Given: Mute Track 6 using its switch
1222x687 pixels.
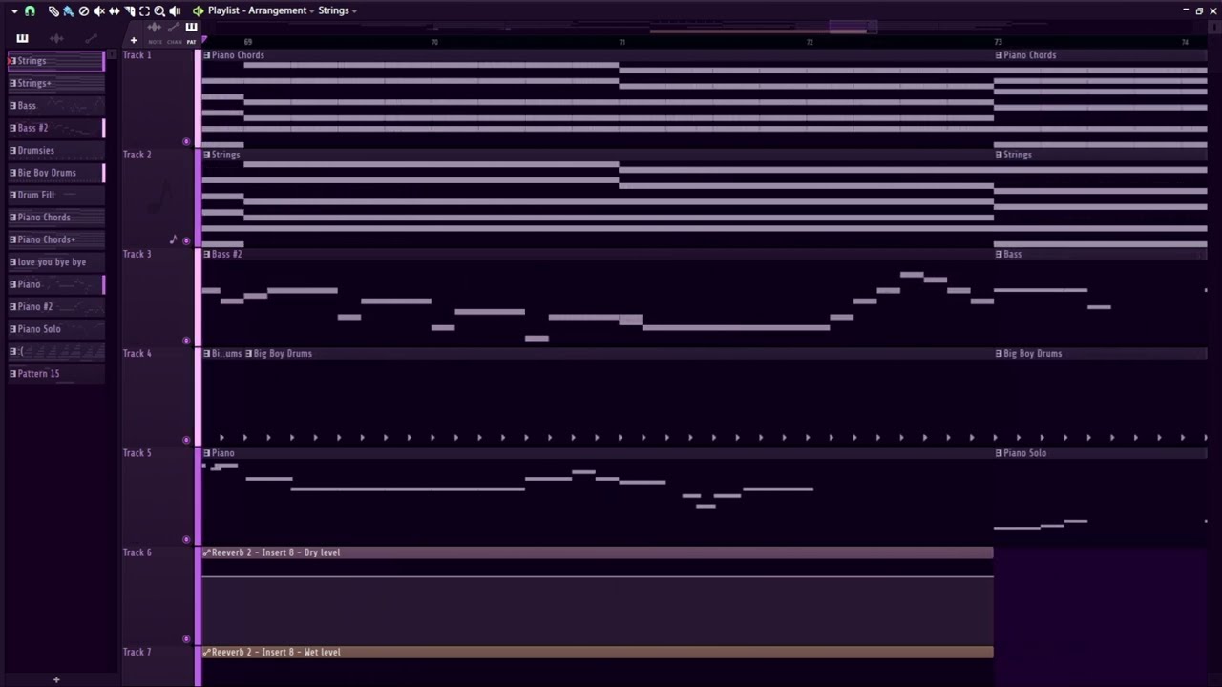Looking at the screenshot, I should (x=186, y=638).
